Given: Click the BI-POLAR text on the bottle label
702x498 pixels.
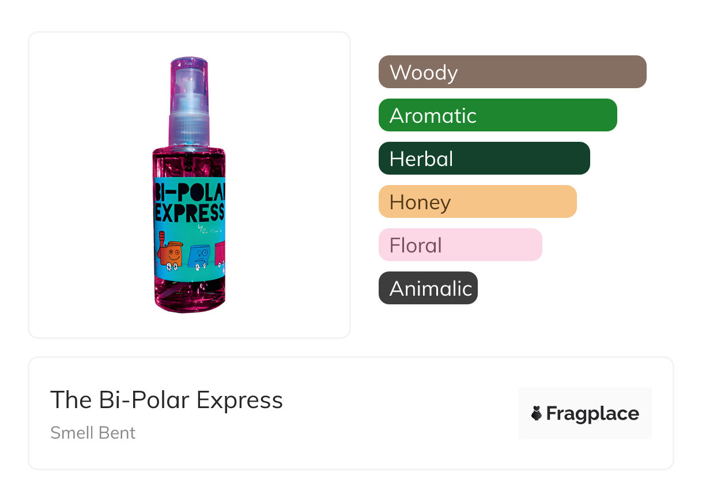Looking at the screenshot, I should [189, 191].
